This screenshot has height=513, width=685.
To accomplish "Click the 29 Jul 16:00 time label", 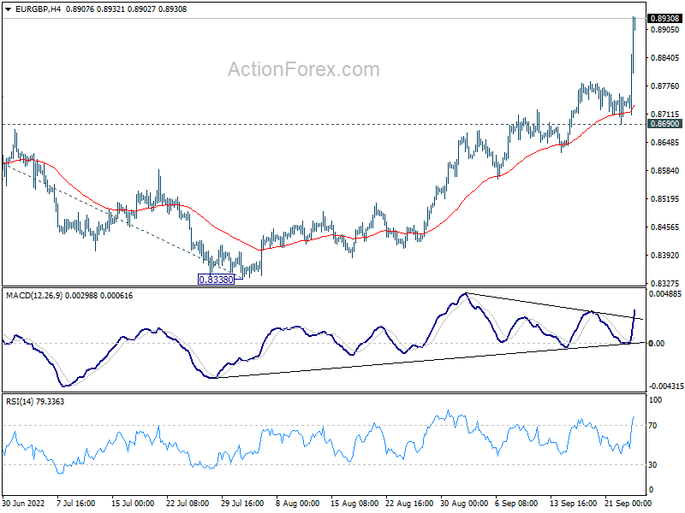I will (242, 504).
